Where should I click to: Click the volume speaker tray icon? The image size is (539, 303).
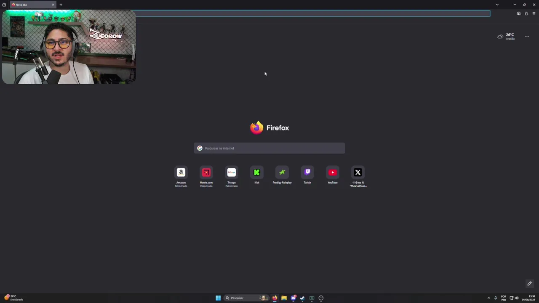pos(517,298)
